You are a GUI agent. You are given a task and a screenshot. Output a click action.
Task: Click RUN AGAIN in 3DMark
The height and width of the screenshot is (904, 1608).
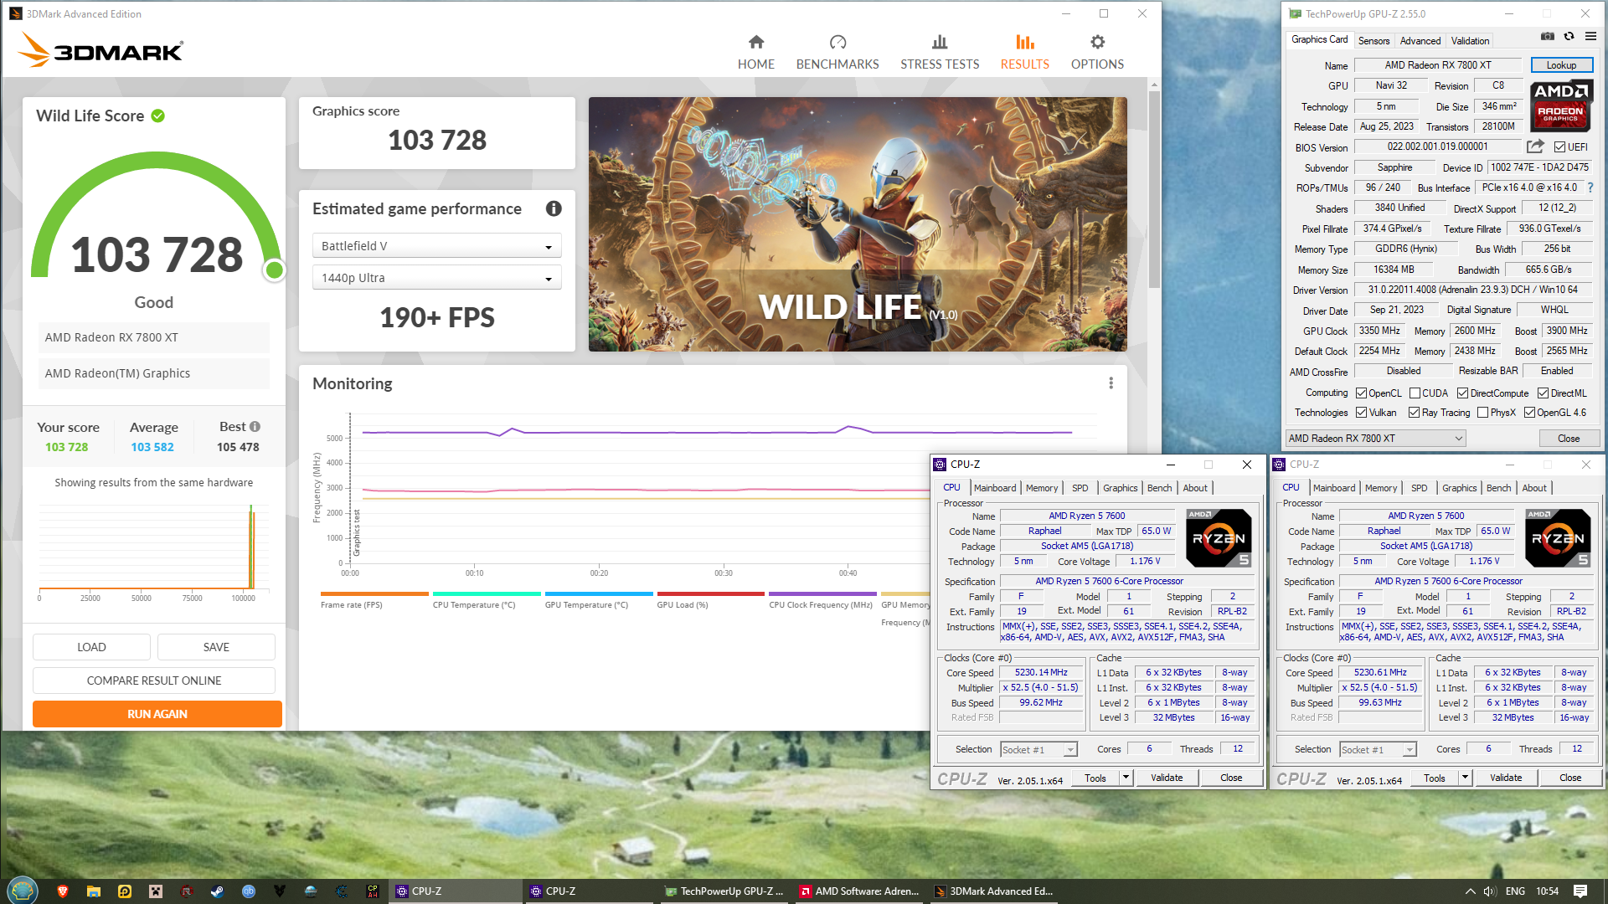point(157,714)
